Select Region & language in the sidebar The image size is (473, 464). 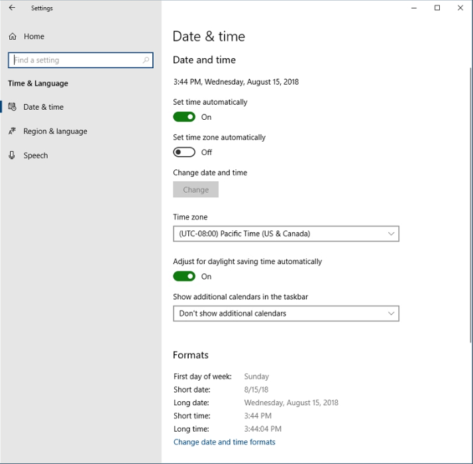pos(55,131)
